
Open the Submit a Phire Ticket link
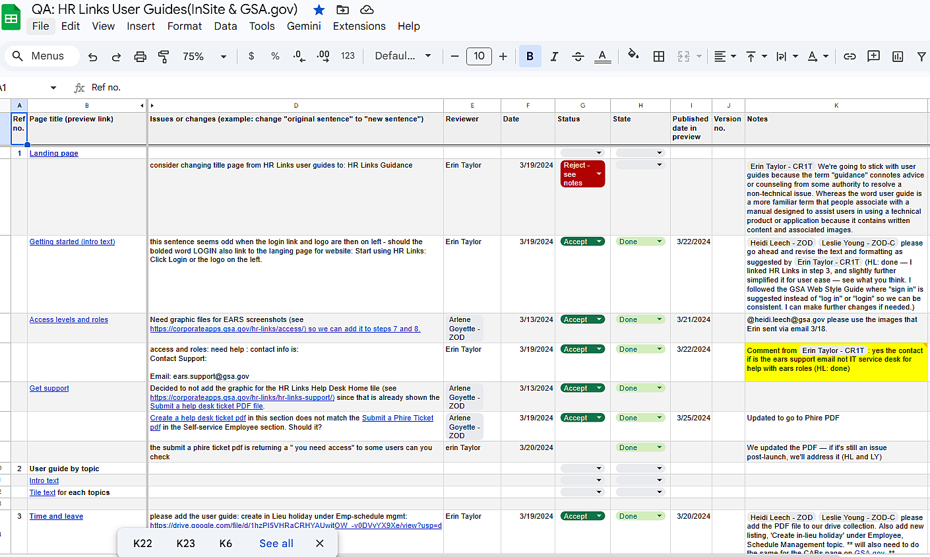pos(398,418)
